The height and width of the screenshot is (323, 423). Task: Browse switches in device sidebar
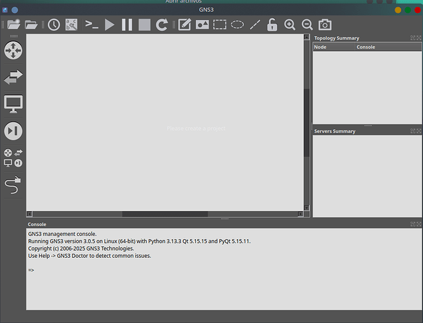13,77
